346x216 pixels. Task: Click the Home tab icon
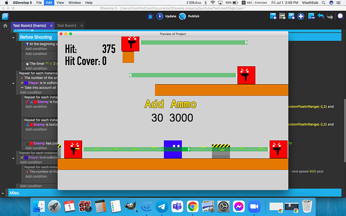5,25
